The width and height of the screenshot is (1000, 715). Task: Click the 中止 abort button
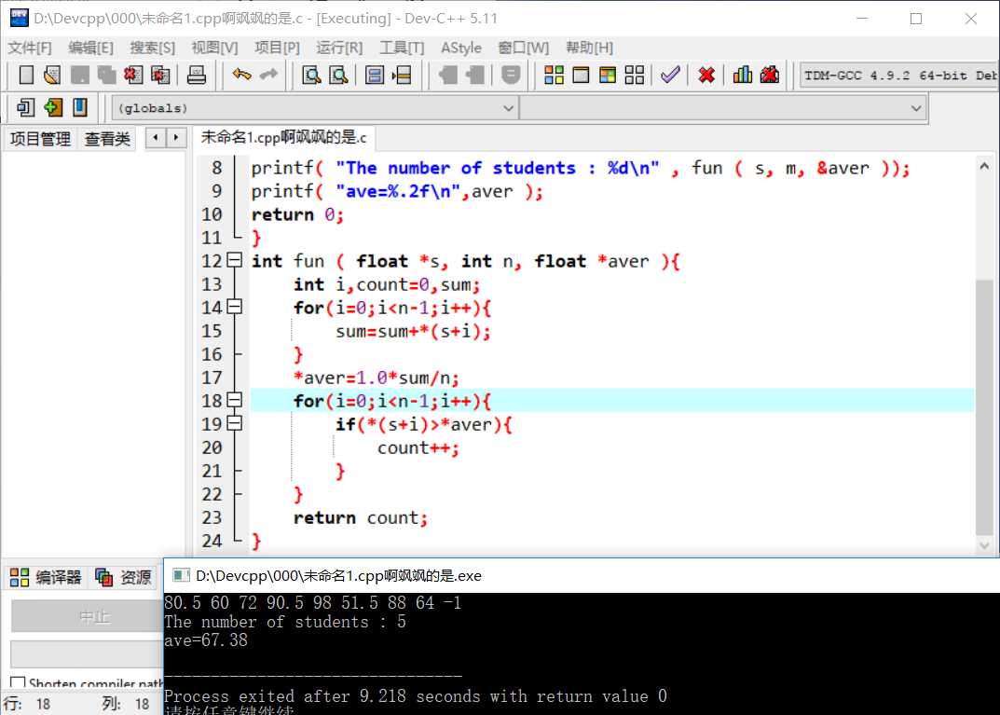87,616
